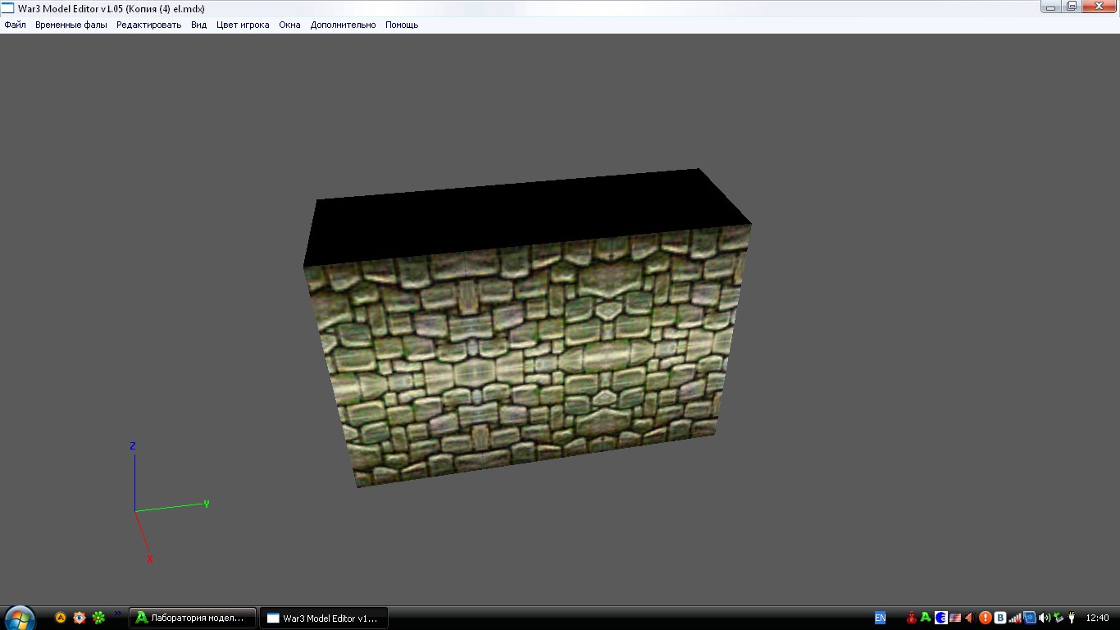This screenshot has width=1120, height=630.
Task: Open the network signal tray icon
Action: pyautogui.click(x=1015, y=618)
